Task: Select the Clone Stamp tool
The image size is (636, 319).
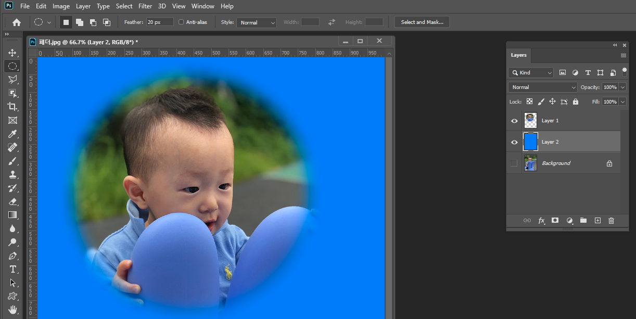Action: pos(12,174)
